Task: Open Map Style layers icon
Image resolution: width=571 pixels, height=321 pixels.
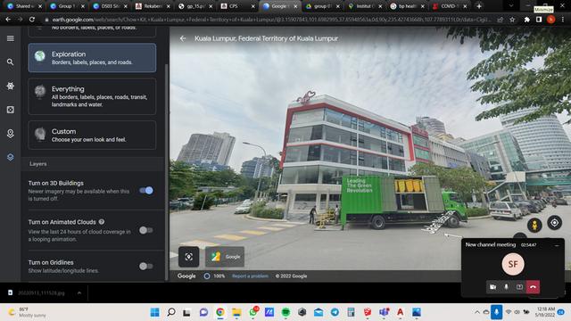Action: [x=10, y=157]
